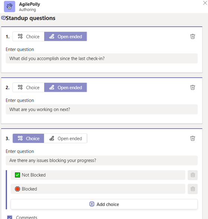Select Choice type for question 2
208x219 pixels.
[x=28, y=88]
